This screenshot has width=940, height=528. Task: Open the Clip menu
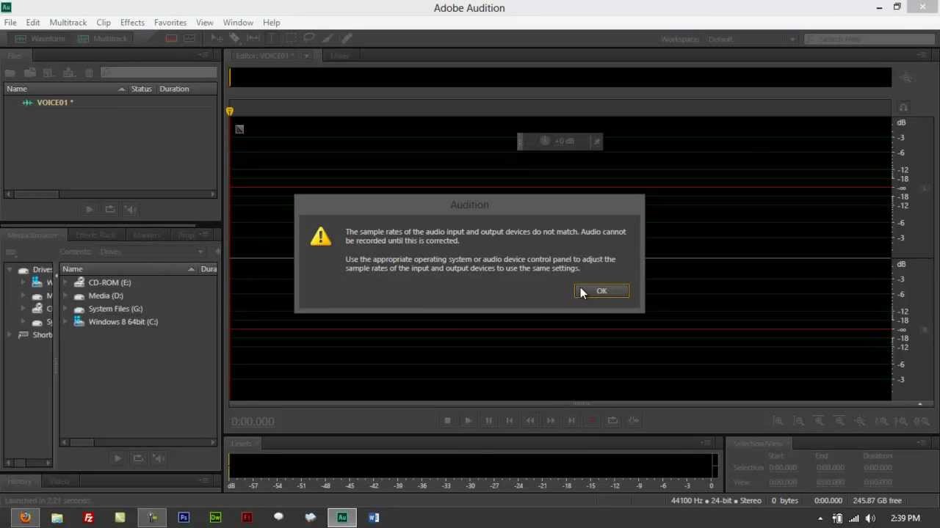[x=104, y=23]
